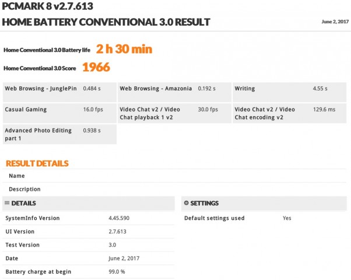The width and height of the screenshot is (351, 280).
Task: Click the RESULT DETAILS orange heading
Action: point(37,163)
